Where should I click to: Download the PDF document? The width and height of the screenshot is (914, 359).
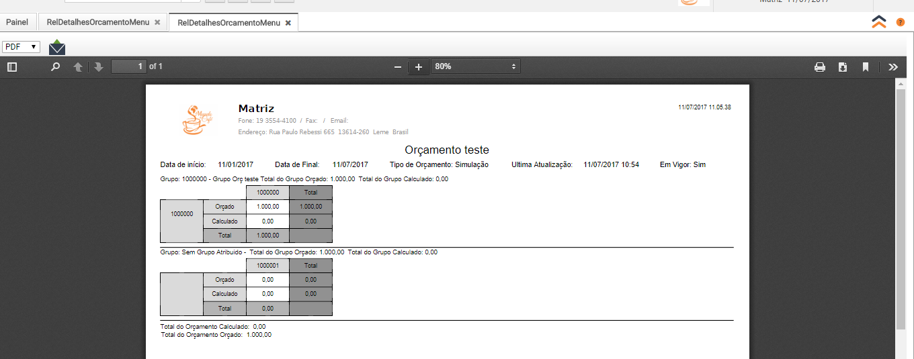coord(843,66)
